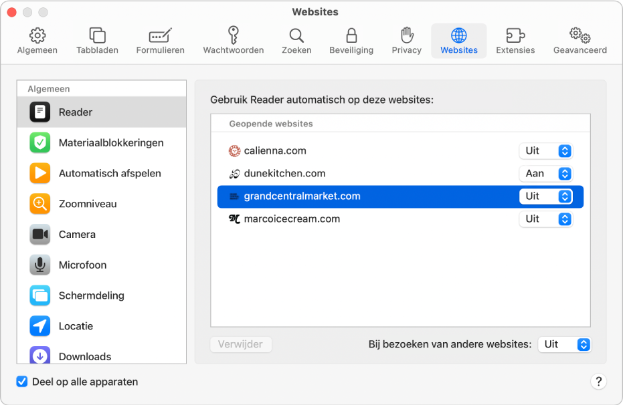Image resolution: width=623 pixels, height=405 pixels.
Task: Close the Websites preferences window
Action: coord(12,12)
